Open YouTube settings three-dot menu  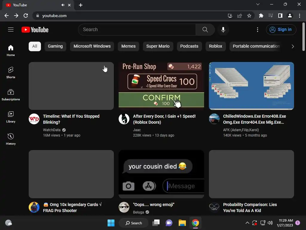257,30
